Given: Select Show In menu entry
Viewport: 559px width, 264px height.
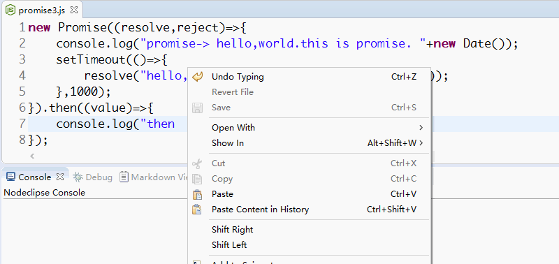Looking at the screenshot, I should pos(228,143).
